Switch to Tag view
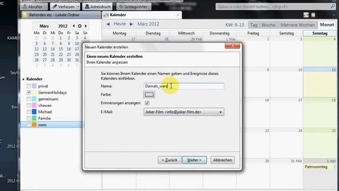This screenshot has width=339, height=191. point(254,25)
